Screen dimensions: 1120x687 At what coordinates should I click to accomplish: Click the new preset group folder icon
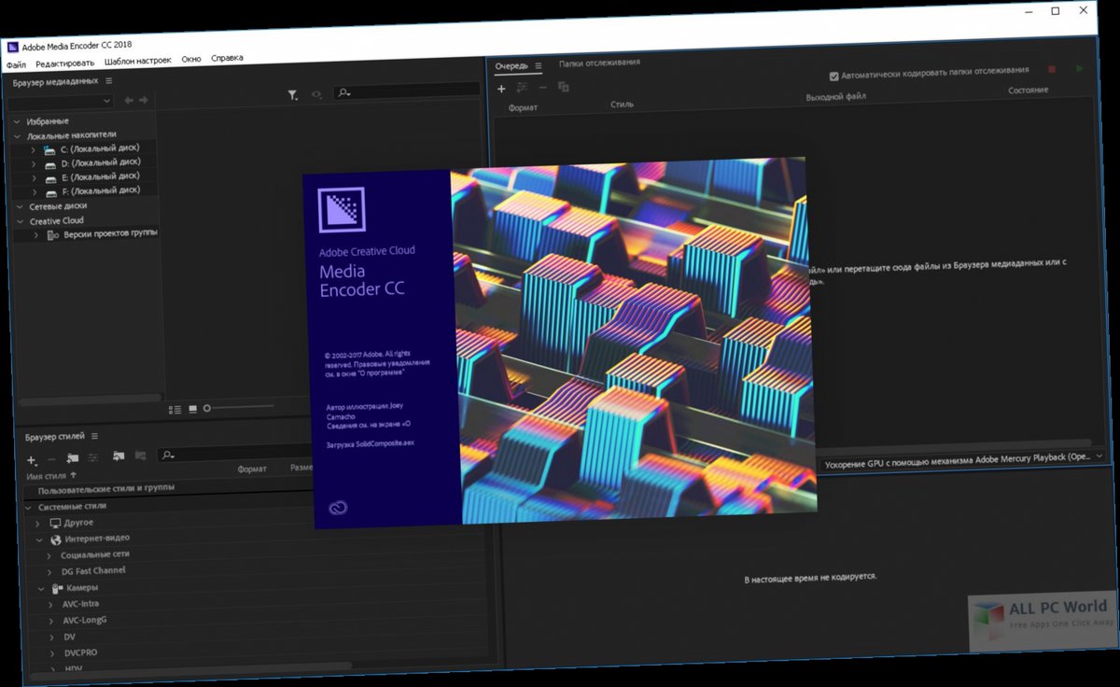click(x=73, y=456)
